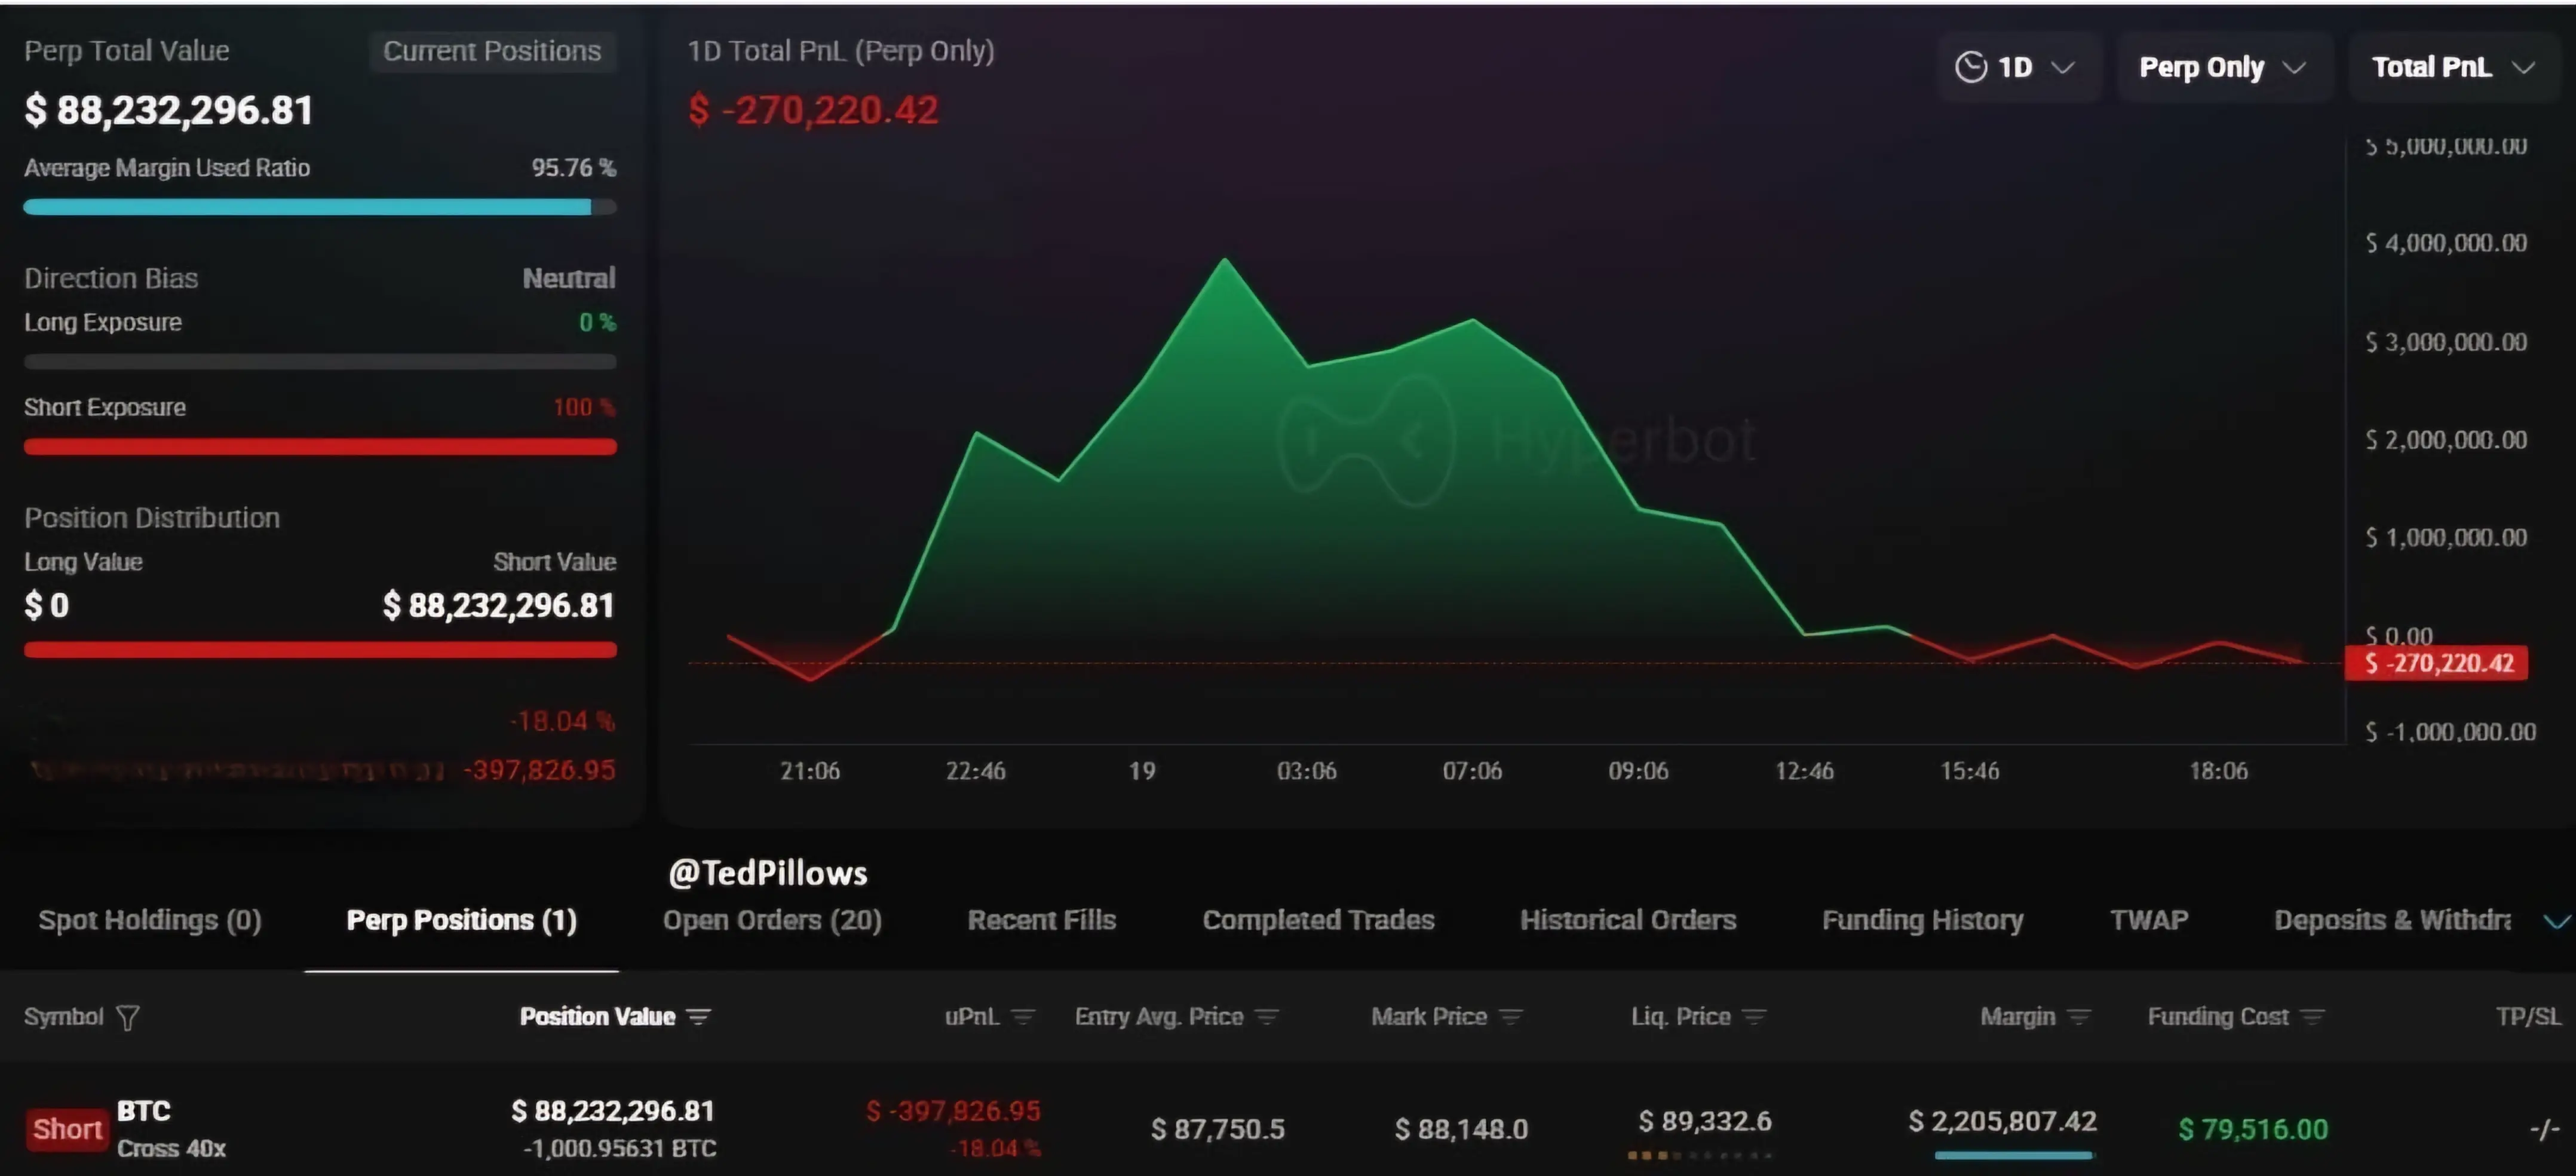
Task: Open the 1D timeframe dropdown
Action: [x=2015, y=67]
